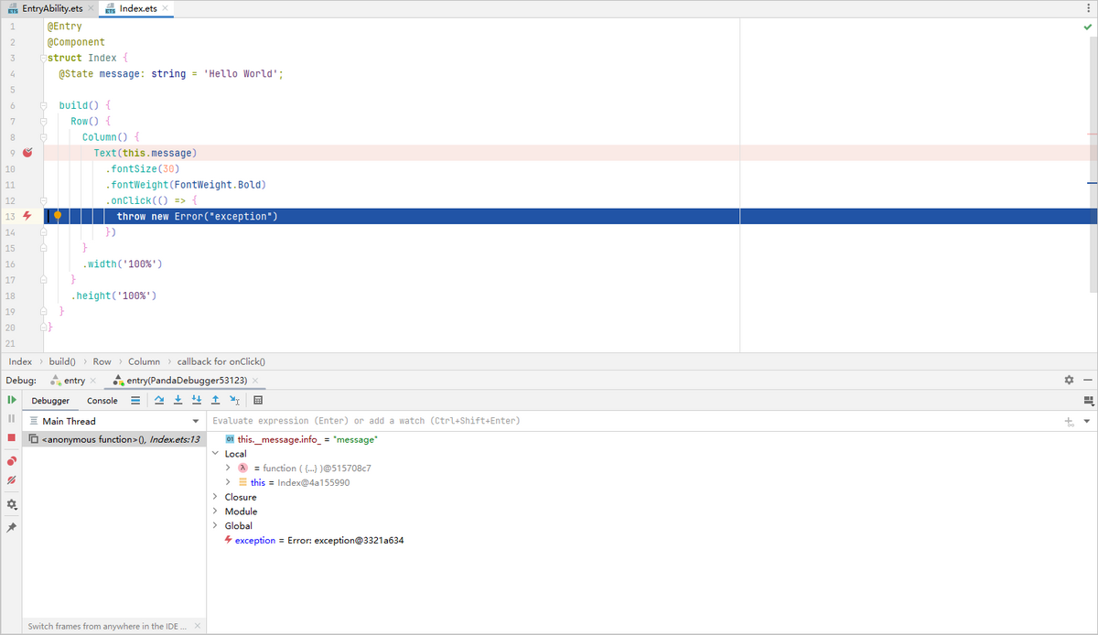Toggle Mute Breakpoints
The image size is (1098, 635).
click(12, 479)
